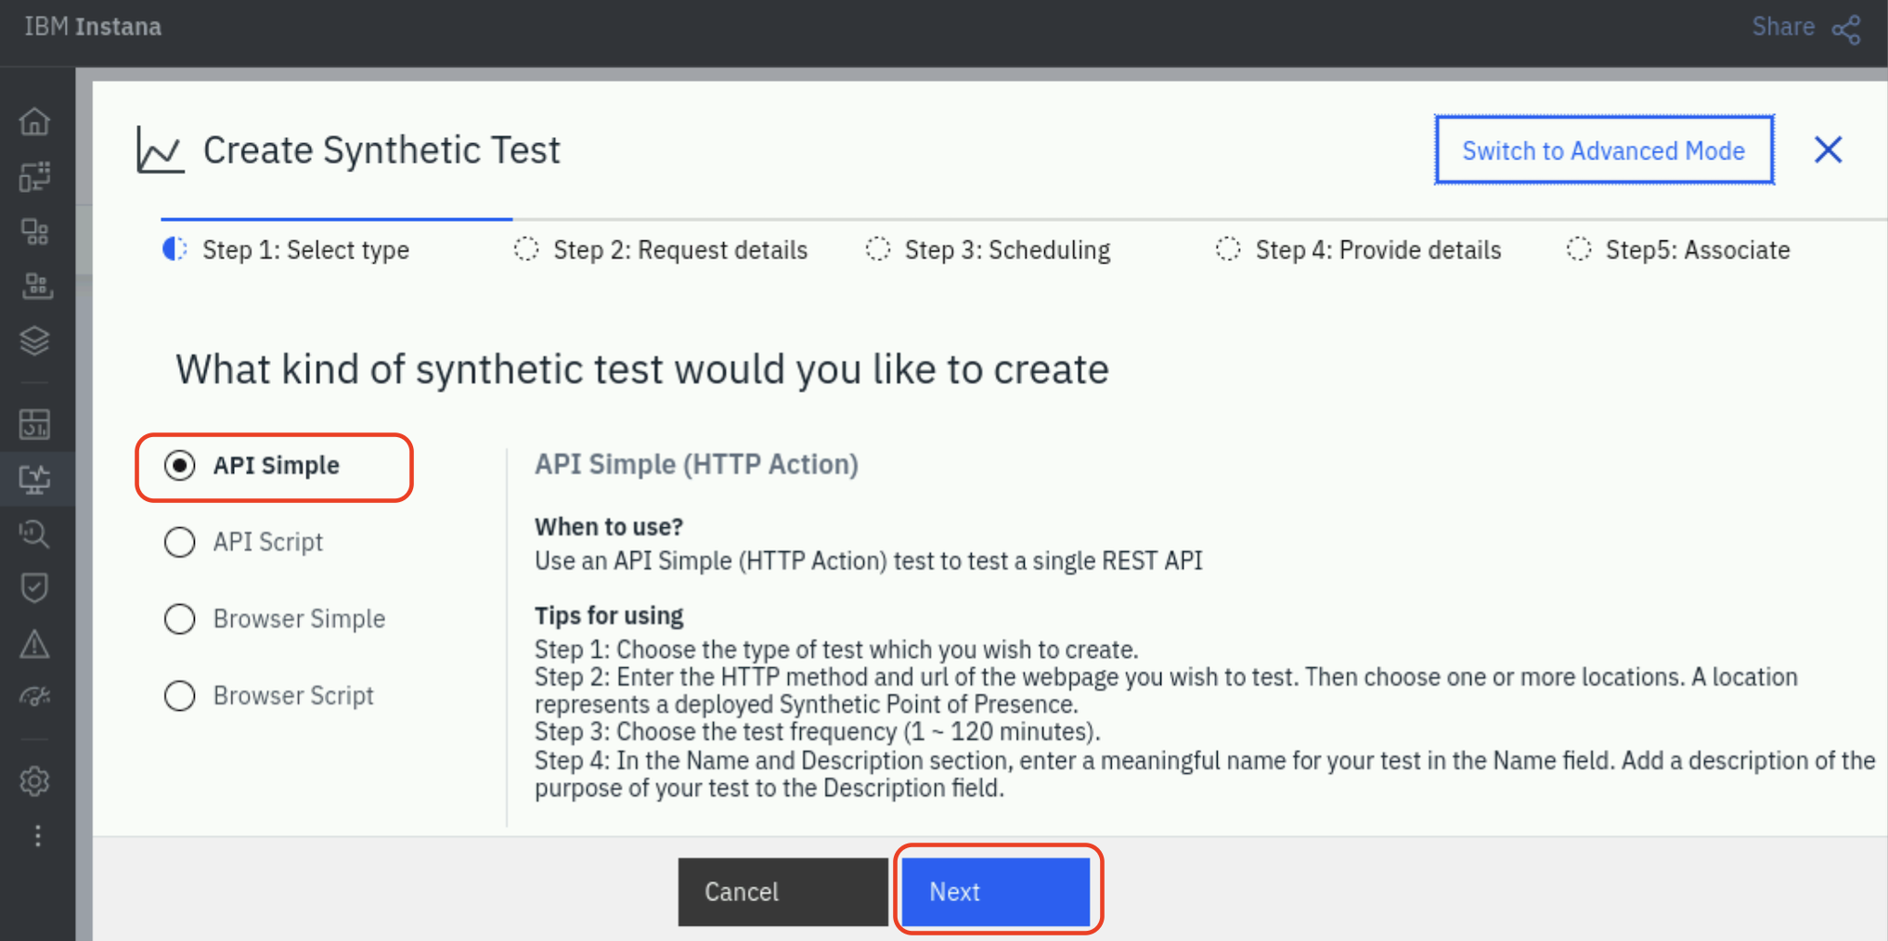Open the Settings gear sidebar icon
Viewport: 1888px width, 941px height.
coord(35,781)
